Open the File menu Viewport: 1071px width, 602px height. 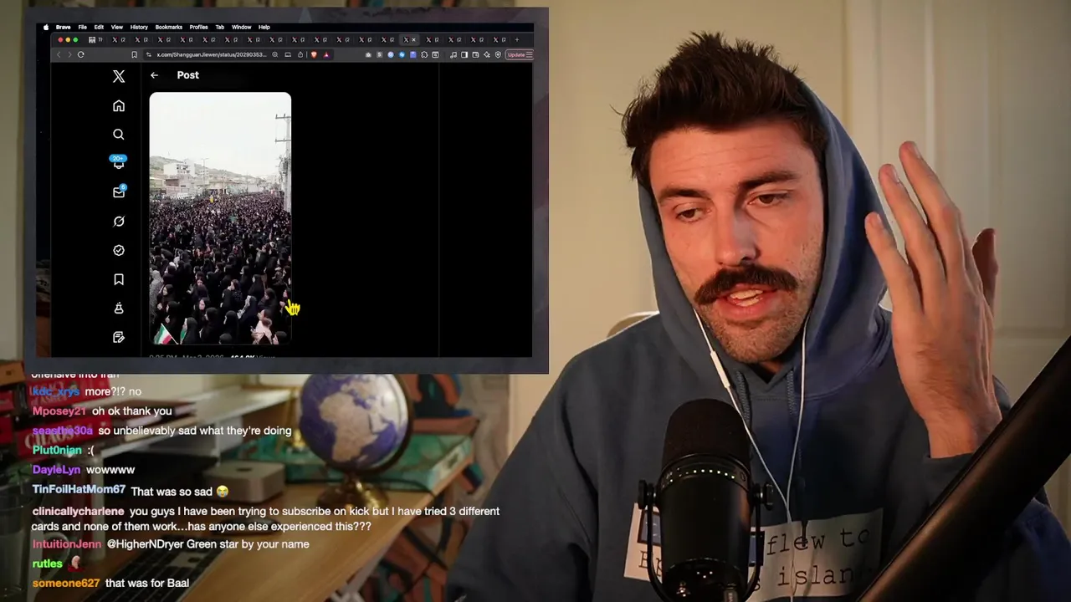pyautogui.click(x=83, y=27)
